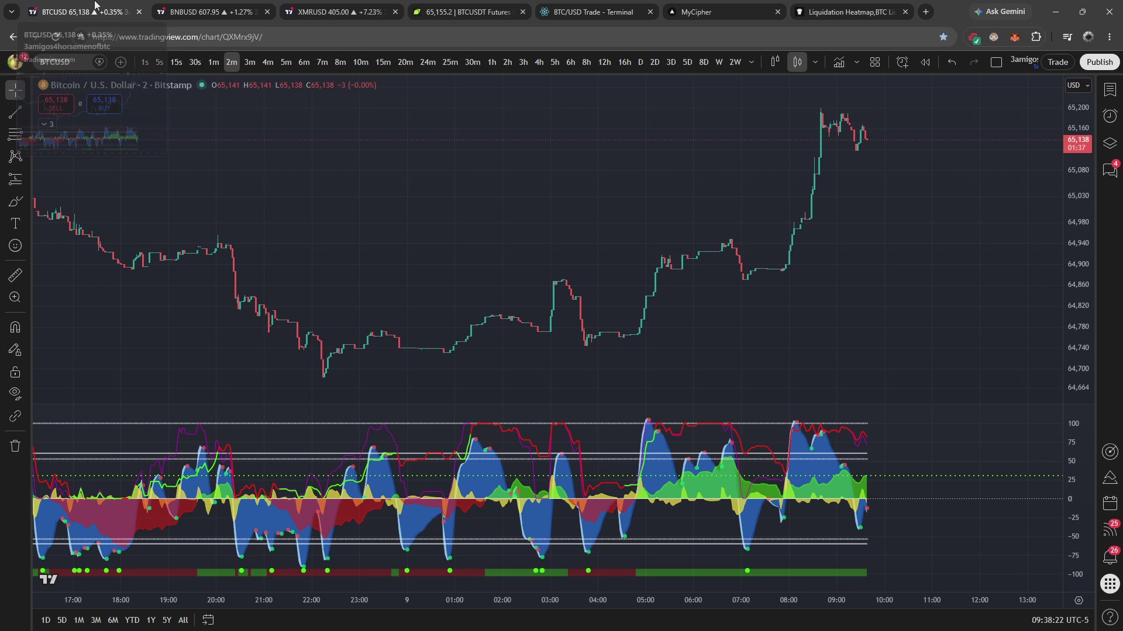Open the alerts clock icon
The image size is (1123, 631).
click(1110, 116)
